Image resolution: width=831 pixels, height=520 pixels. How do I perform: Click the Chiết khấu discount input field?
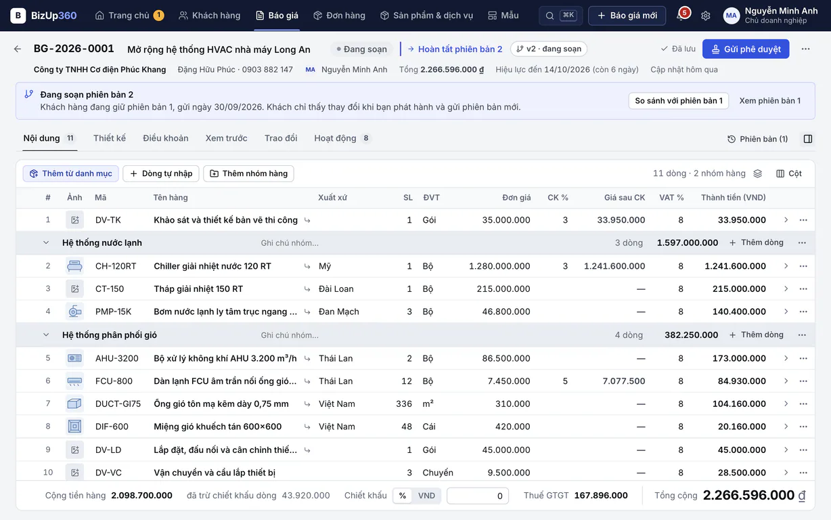point(478,496)
